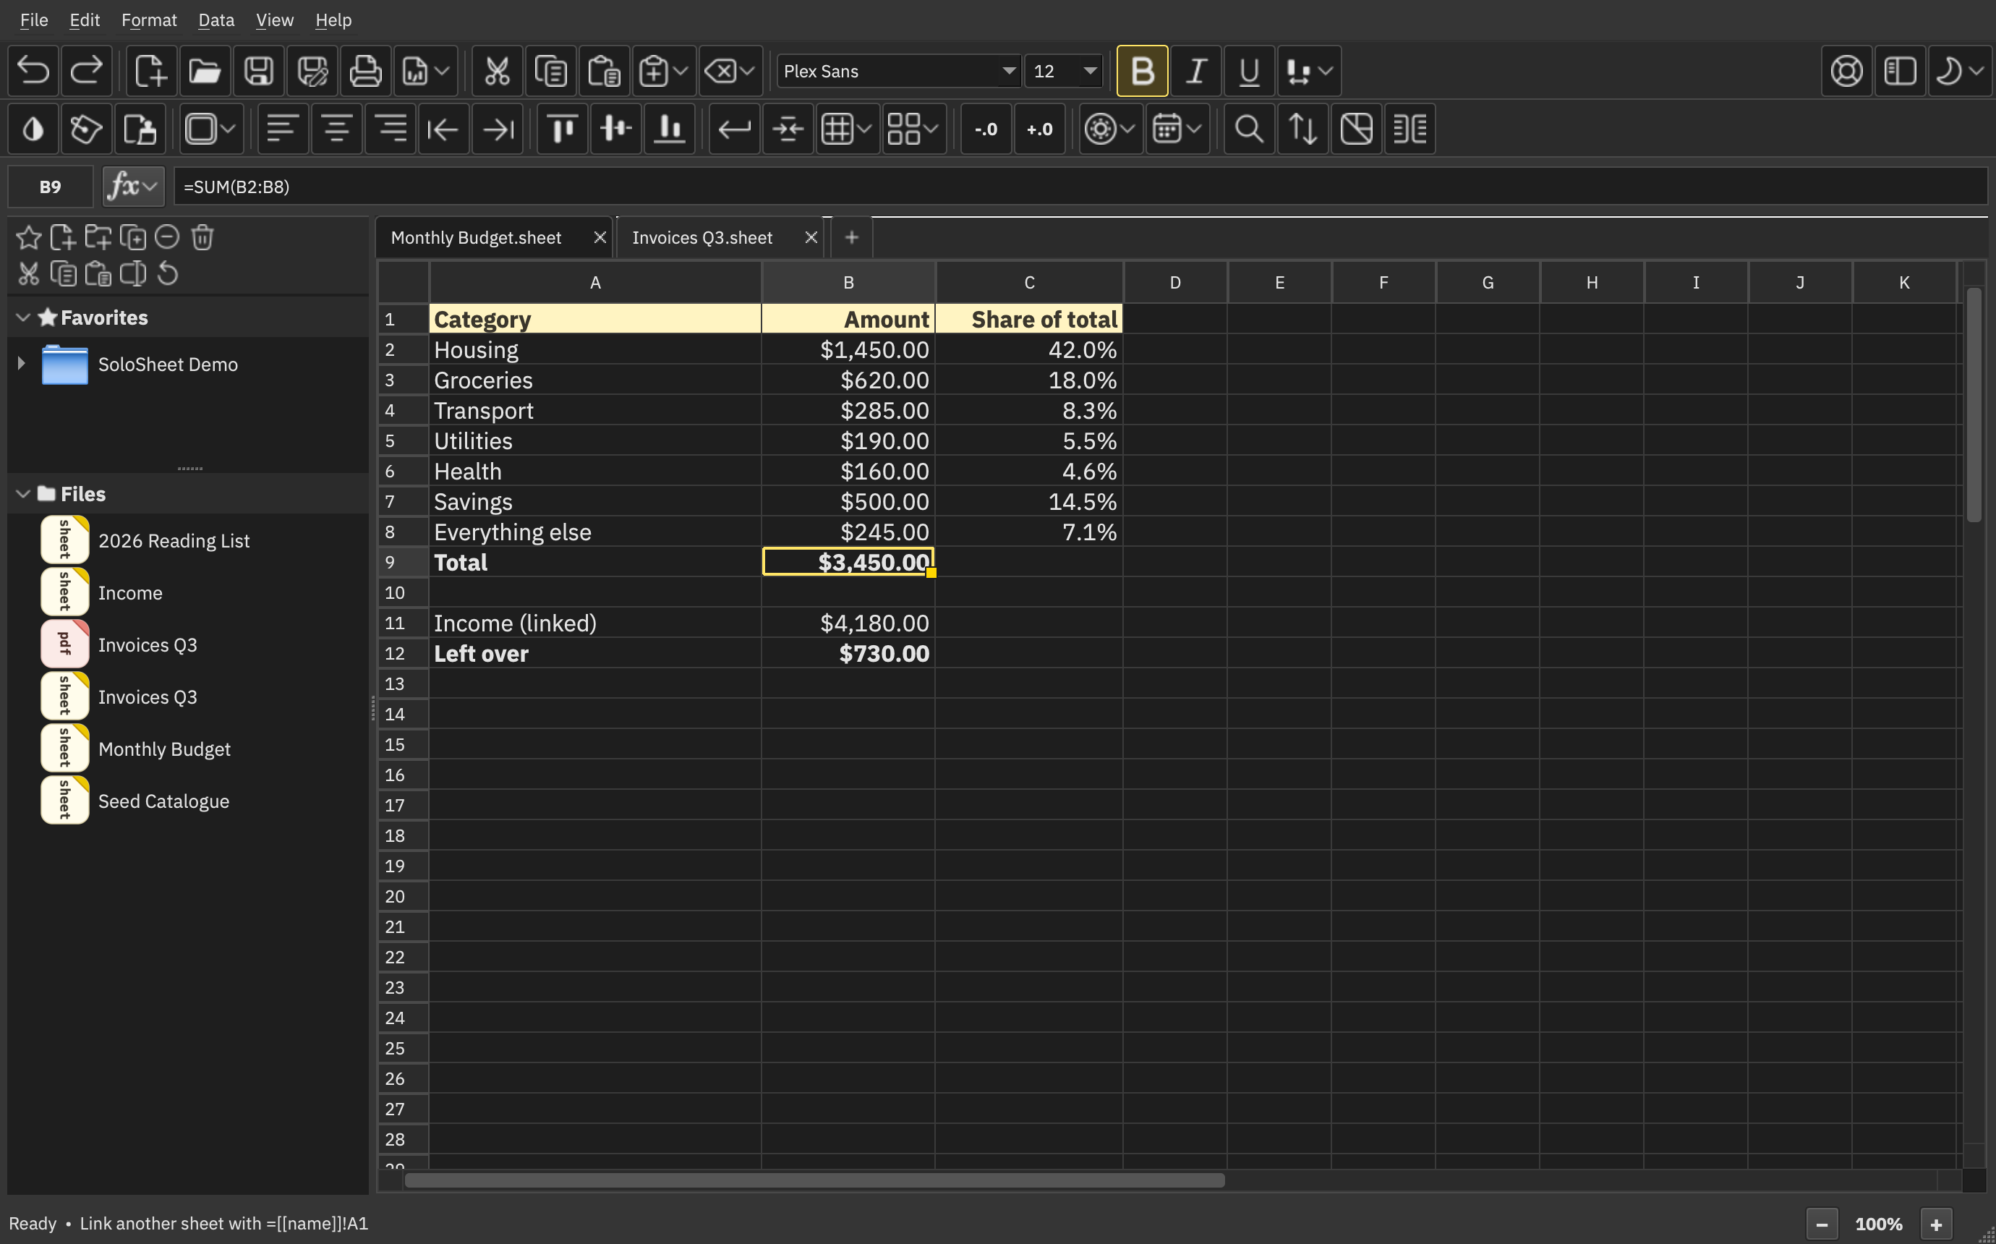This screenshot has height=1244, width=1996.
Task: Save the sheet with floppy icon
Action: (x=258, y=71)
